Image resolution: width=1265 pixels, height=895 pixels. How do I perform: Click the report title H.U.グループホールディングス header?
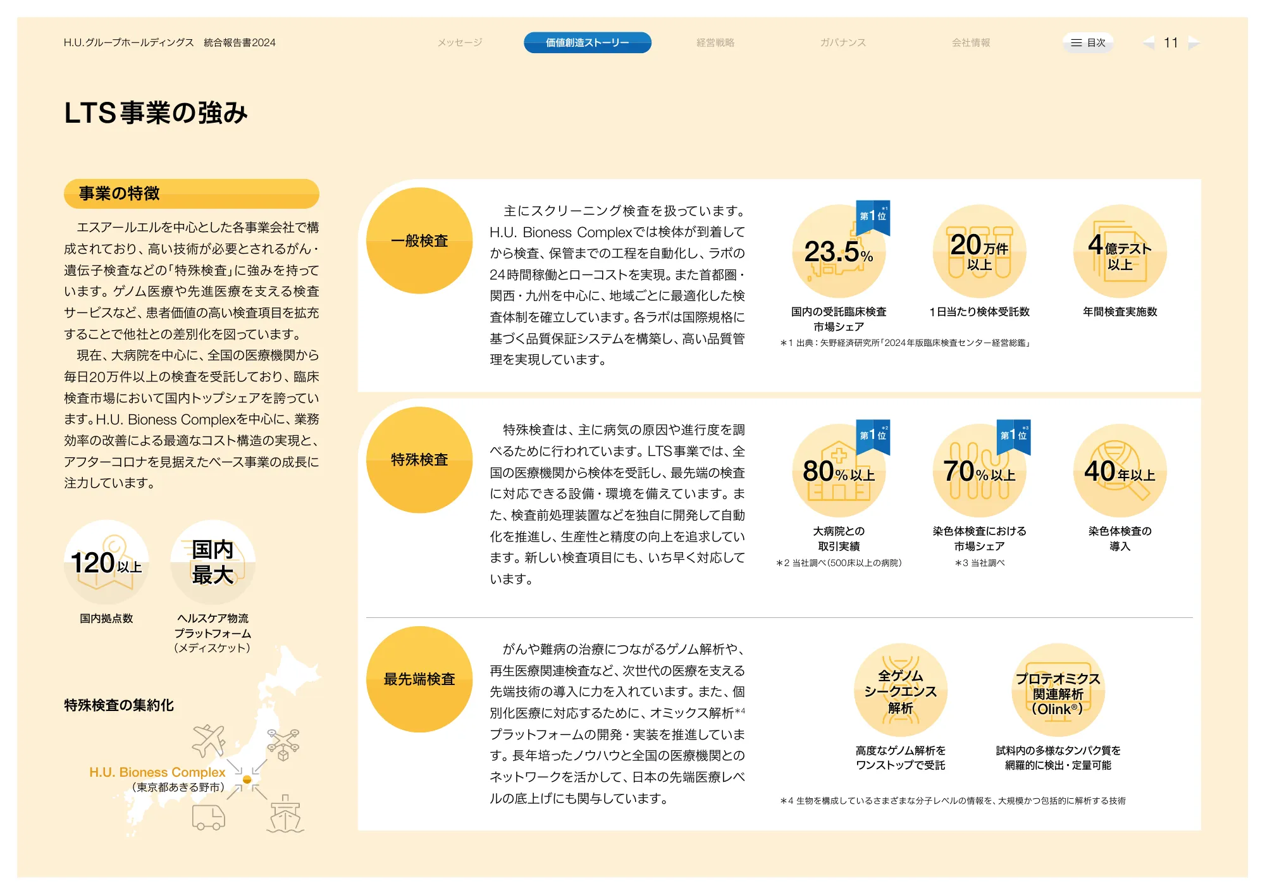point(170,42)
